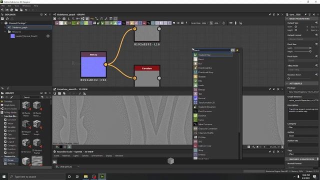Click Curvature node output connector
This screenshot has height=180, width=320.
(159, 78)
